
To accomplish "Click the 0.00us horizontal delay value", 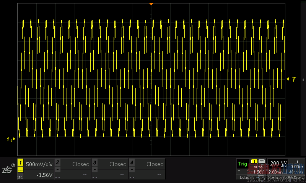I will coord(297,167).
